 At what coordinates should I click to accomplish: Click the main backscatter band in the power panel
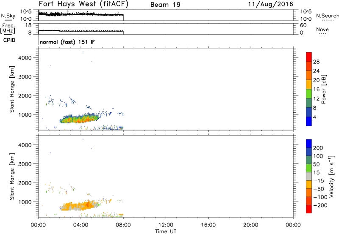[x=79, y=119]
